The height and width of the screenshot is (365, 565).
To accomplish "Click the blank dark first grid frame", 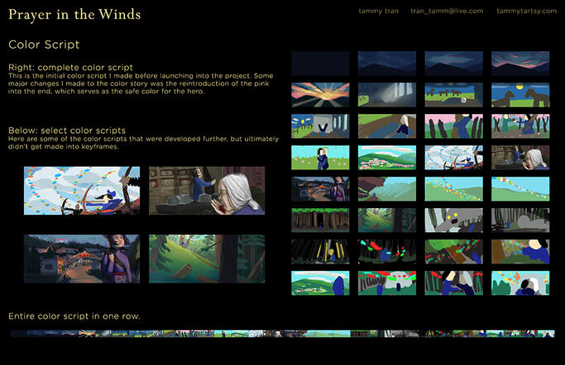I will 320,64.
